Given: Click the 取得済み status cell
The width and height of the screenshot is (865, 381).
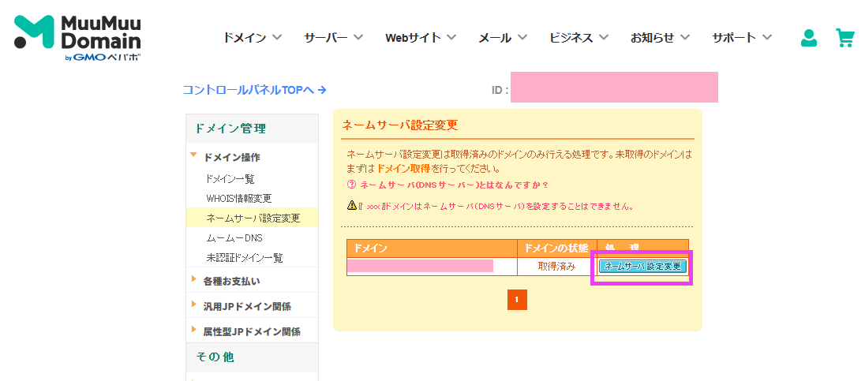Looking at the screenshot, I should pyautogui.click(x=556, y=267).
